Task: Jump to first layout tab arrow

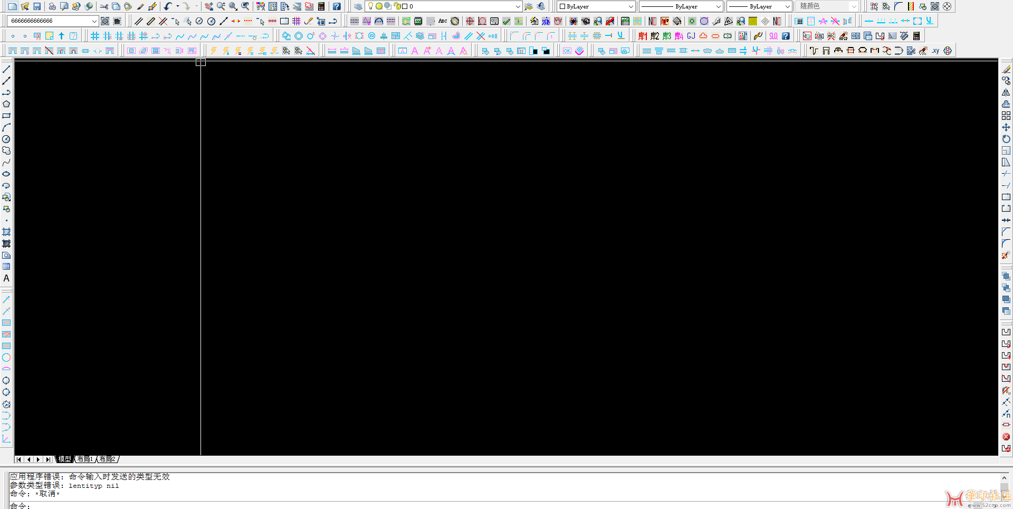Action: pyautogui.click(x=19, y=459)
